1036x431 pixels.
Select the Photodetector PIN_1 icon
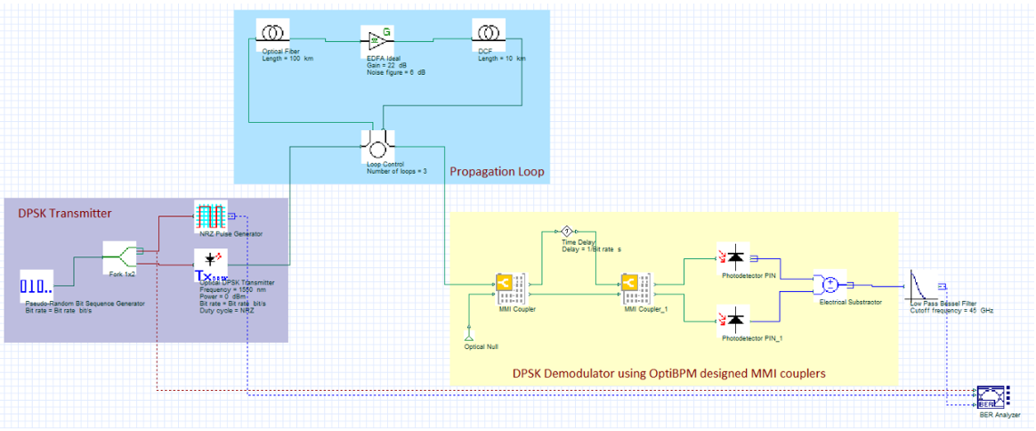(734, 319)
